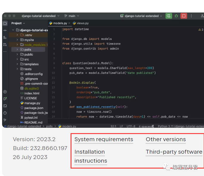Expand the public folder
204x176 pixels.
pos(17,54)
